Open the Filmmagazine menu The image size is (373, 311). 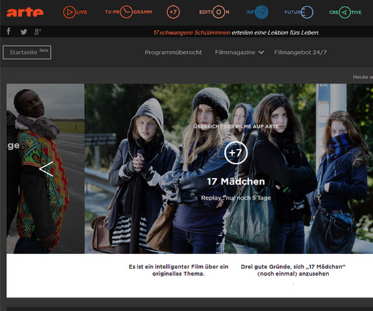click(x=235, y=52)
